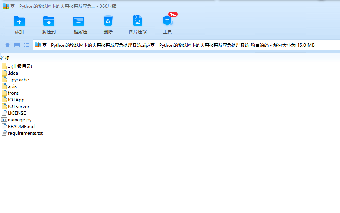Click the file icon beside README.md
This screenshot has height=213, width=340.
point(4,126)
